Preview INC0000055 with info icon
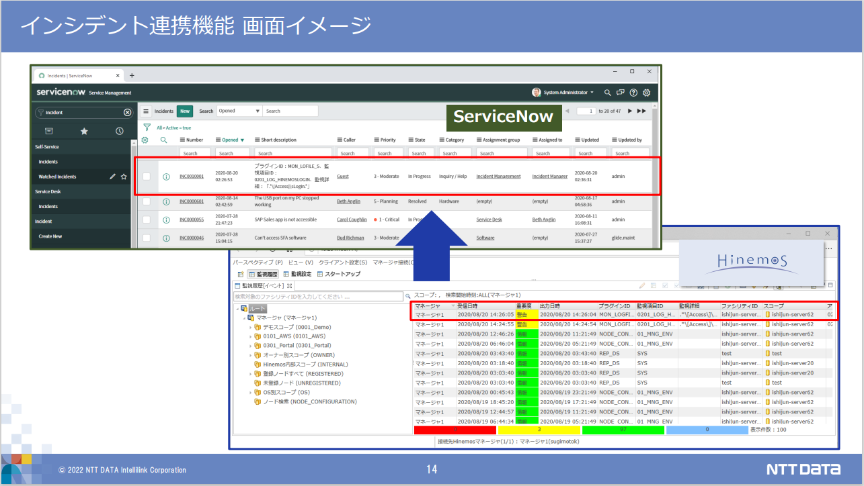The width and height of the screenshot is (864, 486). [x=166, y=220]
